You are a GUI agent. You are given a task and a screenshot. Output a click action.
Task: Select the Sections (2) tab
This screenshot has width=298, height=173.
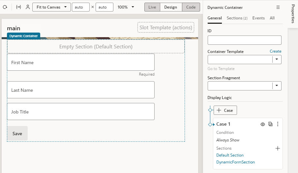click(x=237, y=18)
